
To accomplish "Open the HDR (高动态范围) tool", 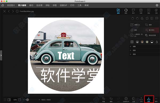I will click(x=150, y=35).
